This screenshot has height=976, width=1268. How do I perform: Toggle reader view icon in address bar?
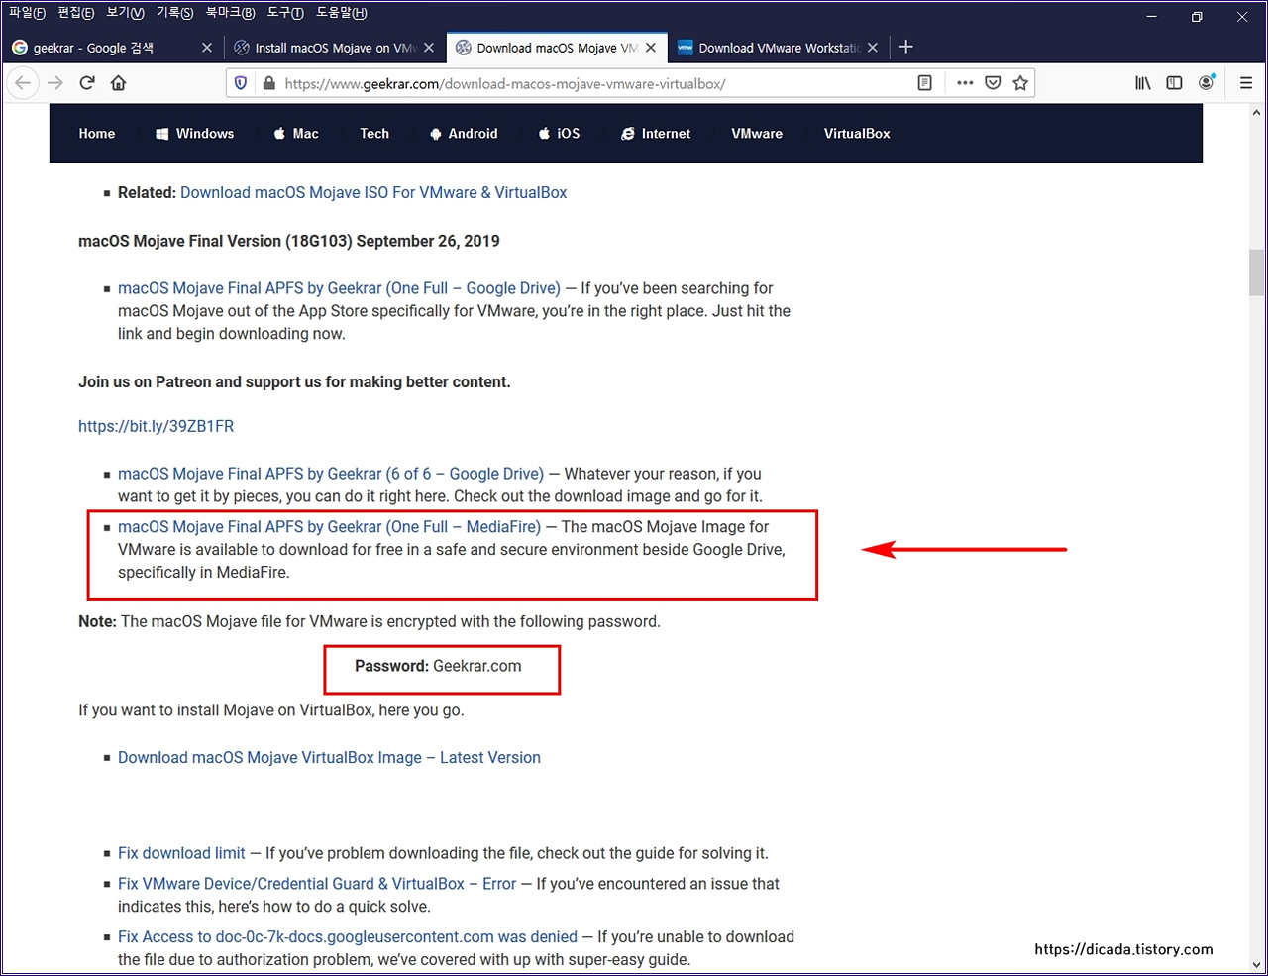pos(924,83)
